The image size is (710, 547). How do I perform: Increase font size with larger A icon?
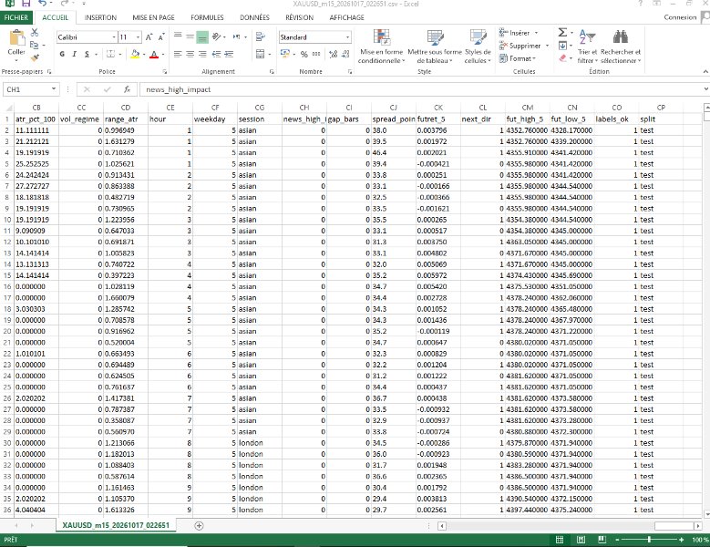(149, 37)
